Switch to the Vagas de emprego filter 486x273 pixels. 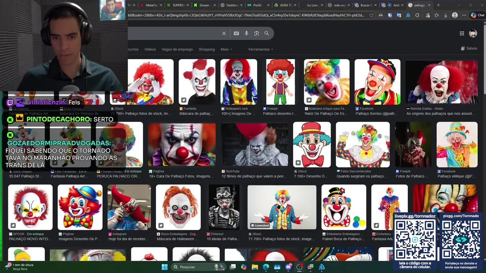(177, 49)
